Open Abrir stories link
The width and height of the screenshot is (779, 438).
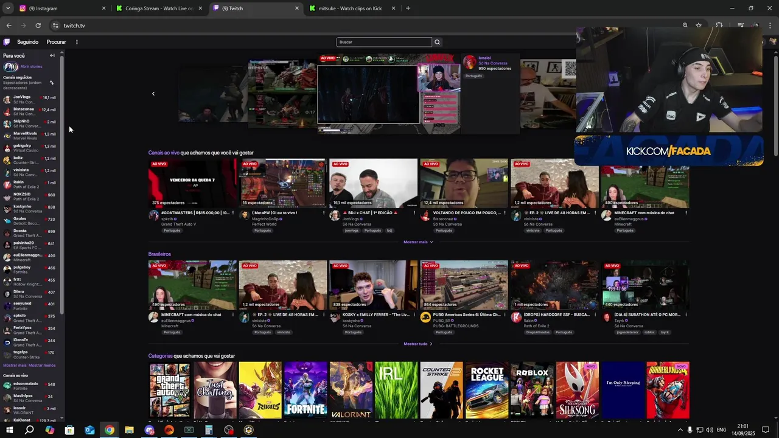31,66
